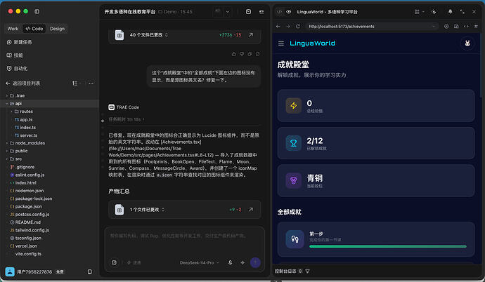Open the 自动化 automation item
The image size is (485, 282).
(17, 69)
